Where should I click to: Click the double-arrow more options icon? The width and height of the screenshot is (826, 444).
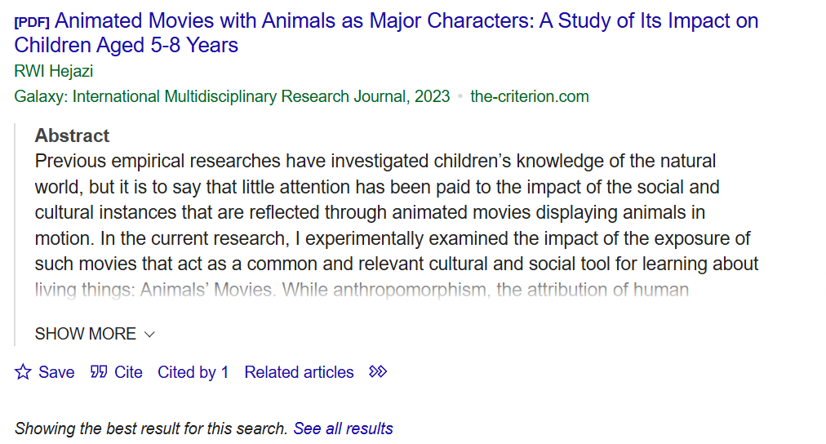tap(378, 372)
